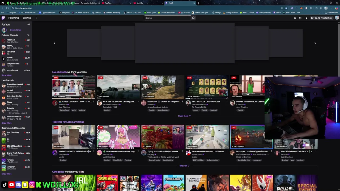The image size is (340, 191).
Task: Select KaiCenat in Followed Channels
Action: pos(16,53)
